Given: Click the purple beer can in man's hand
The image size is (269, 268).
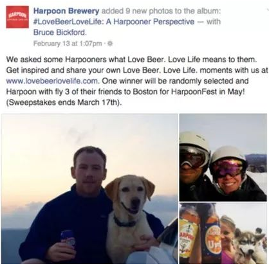Looking at the screenshot, I should pyautogui.click(x=68, y=238).
